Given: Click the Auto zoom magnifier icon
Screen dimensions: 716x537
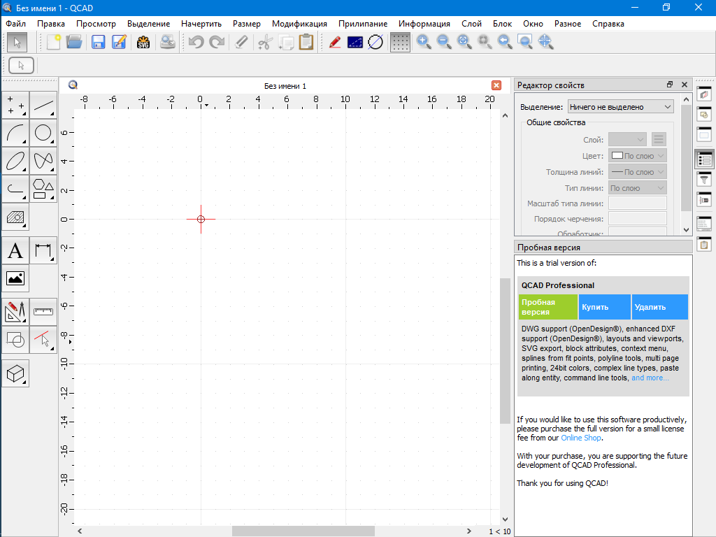Looking at the screenshot, I should point(464,42).
